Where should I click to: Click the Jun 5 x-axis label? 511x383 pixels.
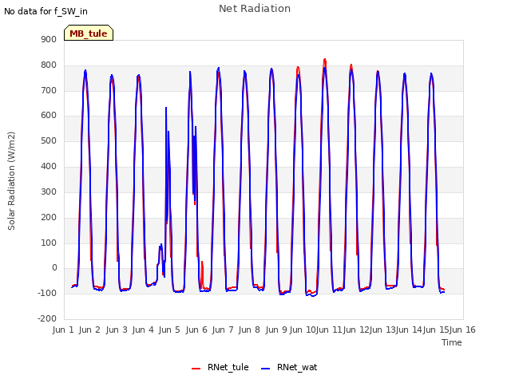pos(169,330)
